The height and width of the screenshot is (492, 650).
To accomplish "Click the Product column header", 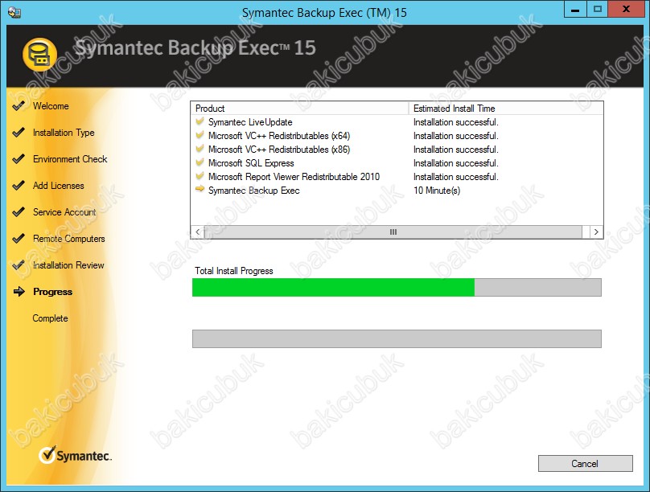I will (300, 109).
